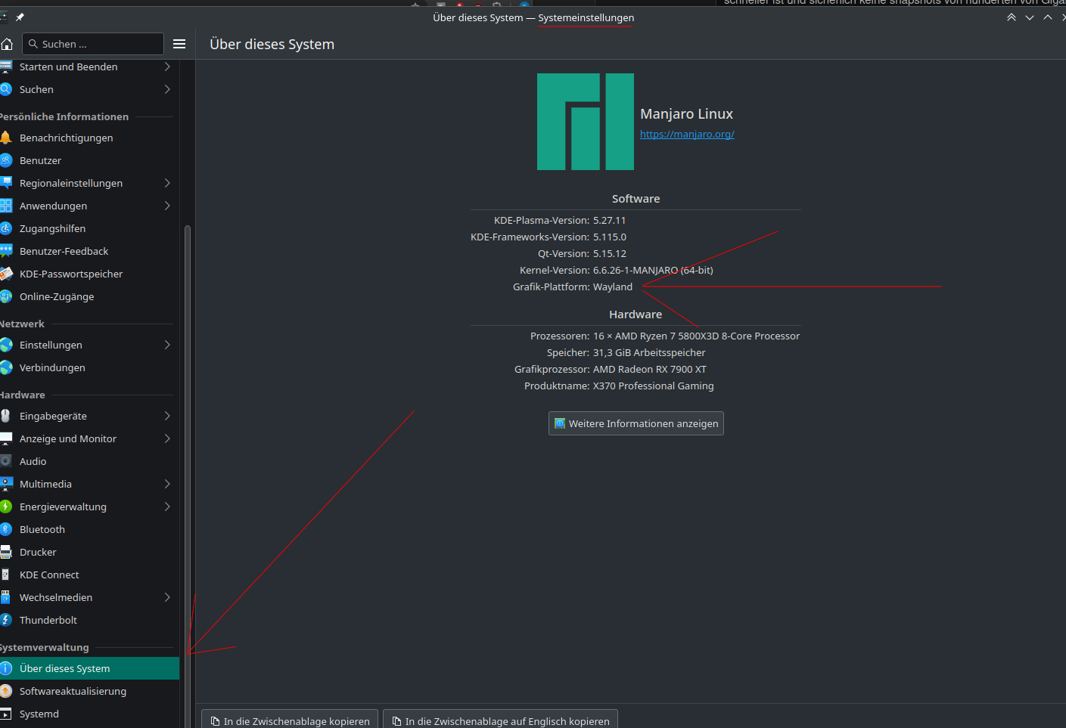Expand Wechselmedien in the sidebar

166,597
